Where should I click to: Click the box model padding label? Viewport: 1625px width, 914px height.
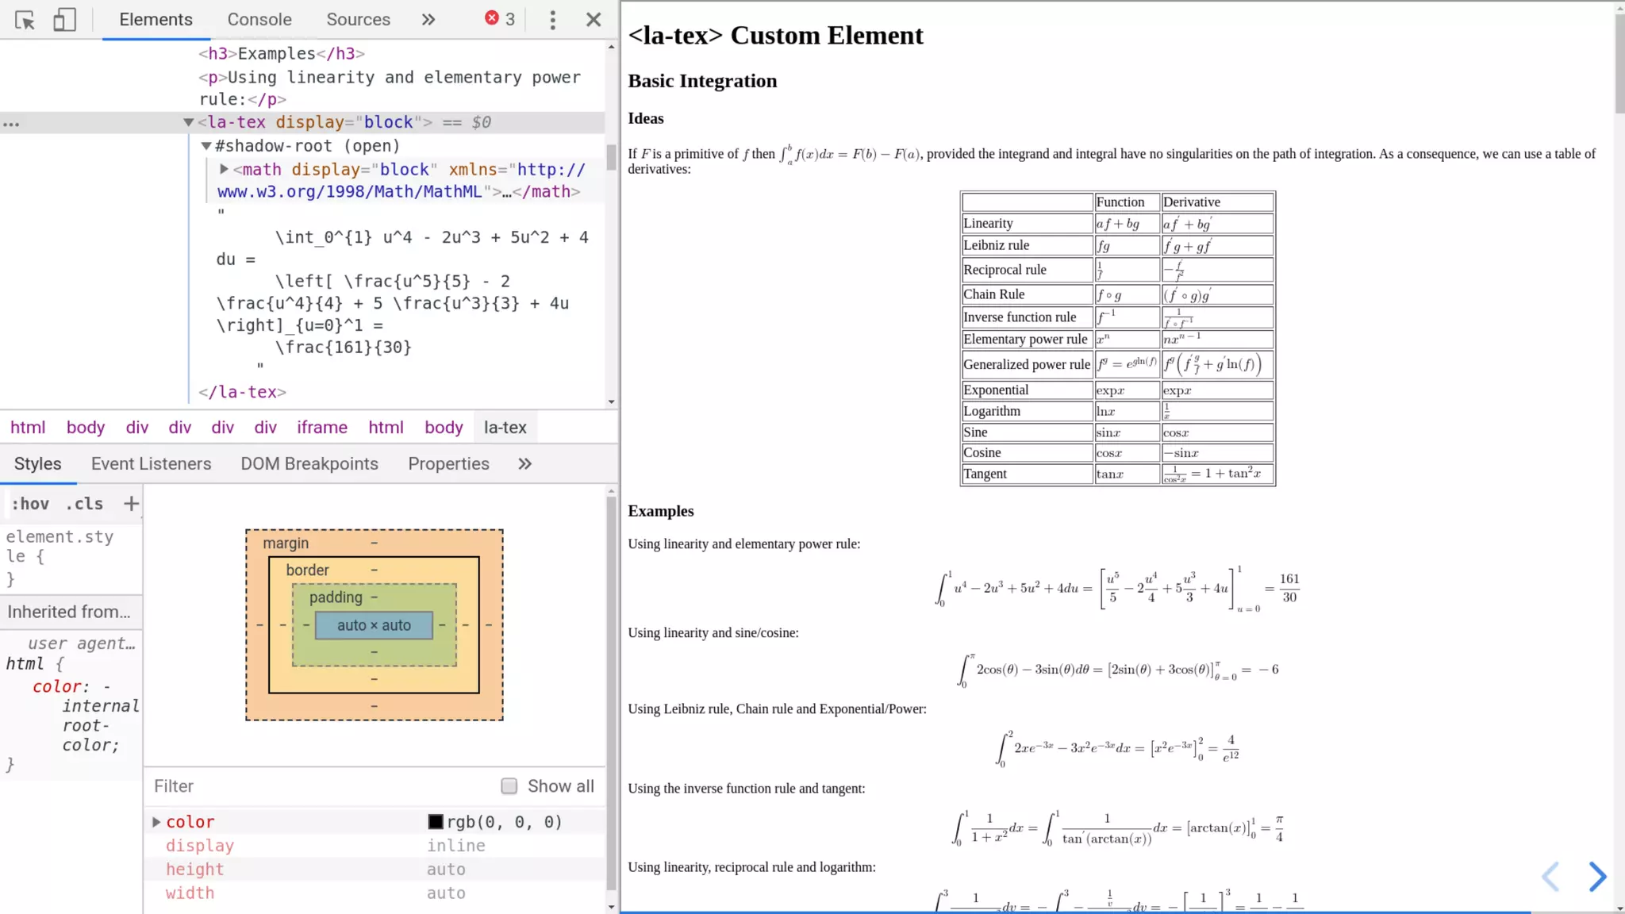click(336, 597)
